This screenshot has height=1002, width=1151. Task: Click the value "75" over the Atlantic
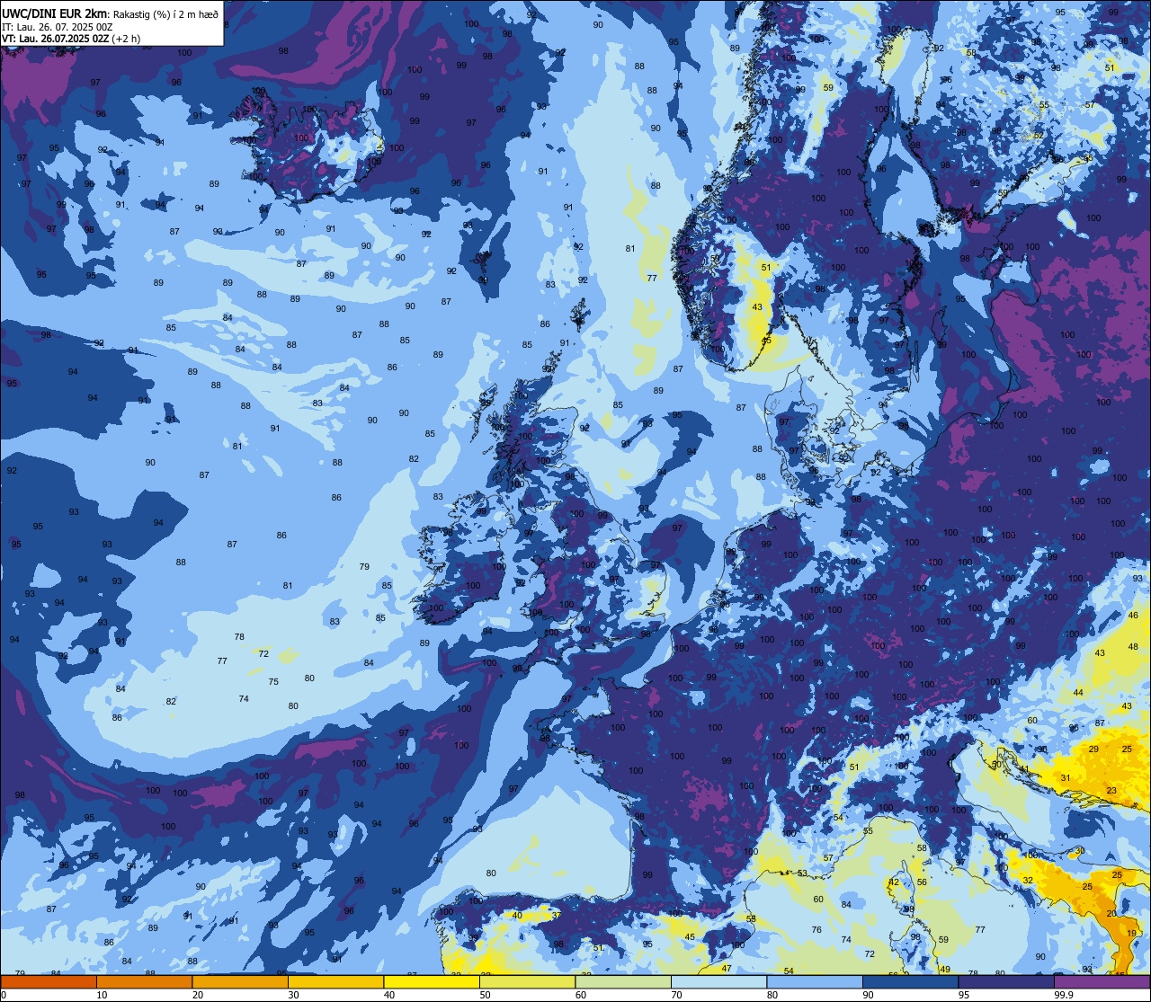pyautogui.click(x=273, y=682)
